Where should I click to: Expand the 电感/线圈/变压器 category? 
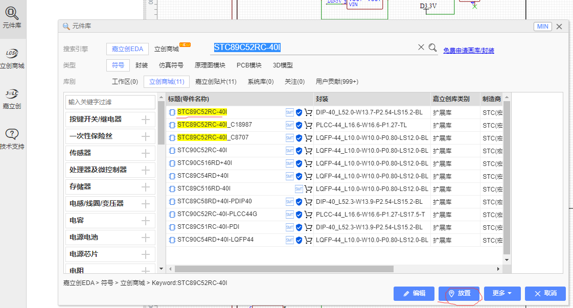pos(146,203)
